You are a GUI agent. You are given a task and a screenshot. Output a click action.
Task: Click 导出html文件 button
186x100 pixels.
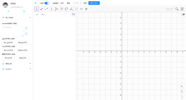coord(23,50)
